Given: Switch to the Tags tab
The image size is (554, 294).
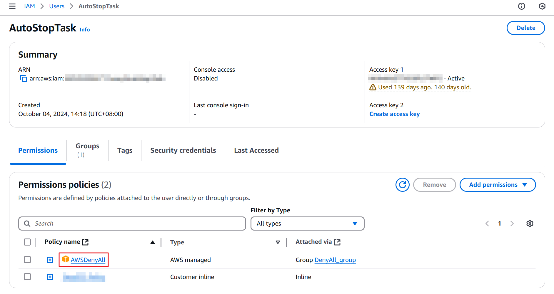Looking at the screenshot, I should 125,150.
